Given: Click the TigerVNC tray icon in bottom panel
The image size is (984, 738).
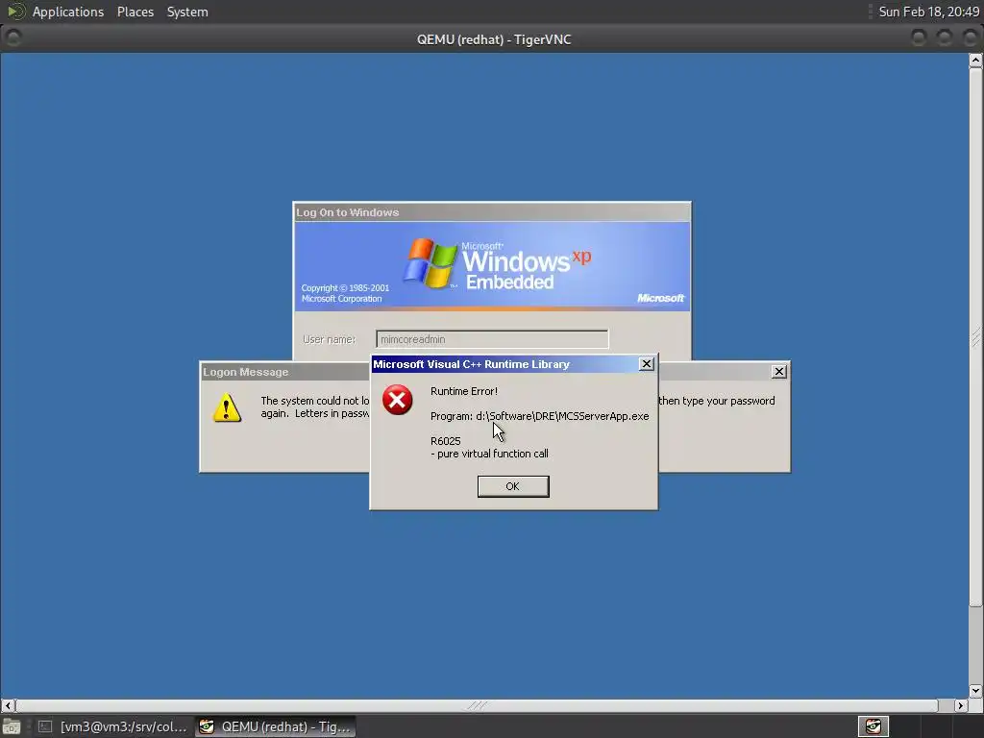Looking at the screenshot, I should (873, 726).
